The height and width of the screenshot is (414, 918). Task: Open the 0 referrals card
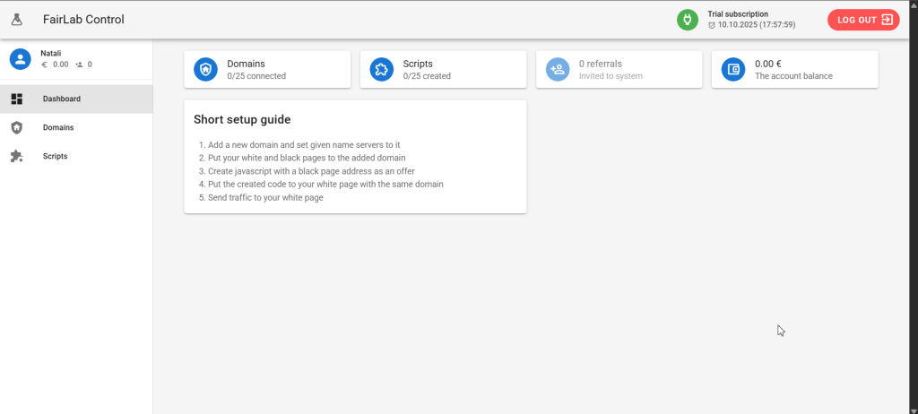pos(619,69)
